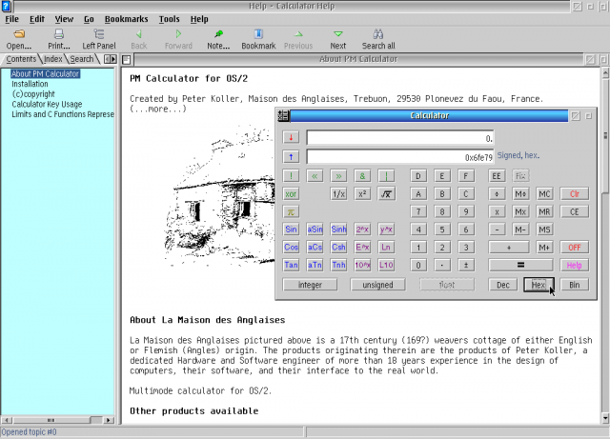610x439 pixels.
Task: Click the Search all binoculars icon
Action: click(377, 34)
